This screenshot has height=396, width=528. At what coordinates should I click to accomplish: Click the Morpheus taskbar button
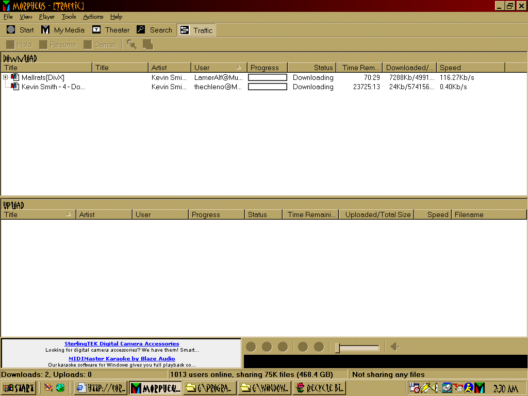pyautogui.click(x=156, y=388)
